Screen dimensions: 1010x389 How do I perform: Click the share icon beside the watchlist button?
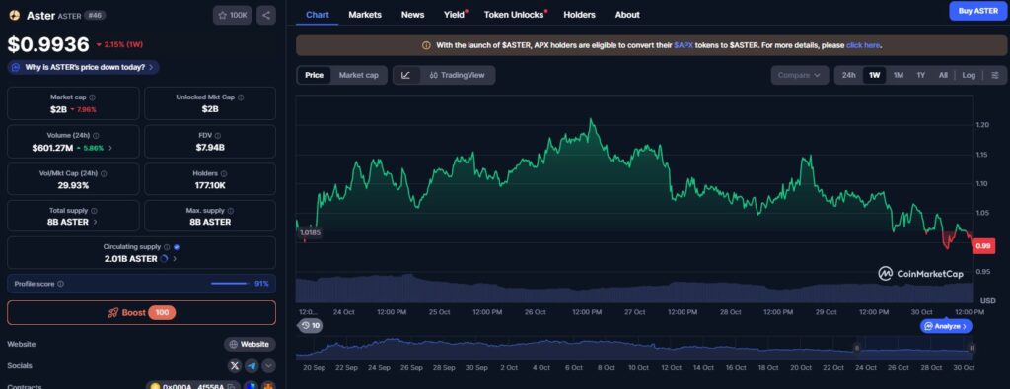tap(266, 15)
